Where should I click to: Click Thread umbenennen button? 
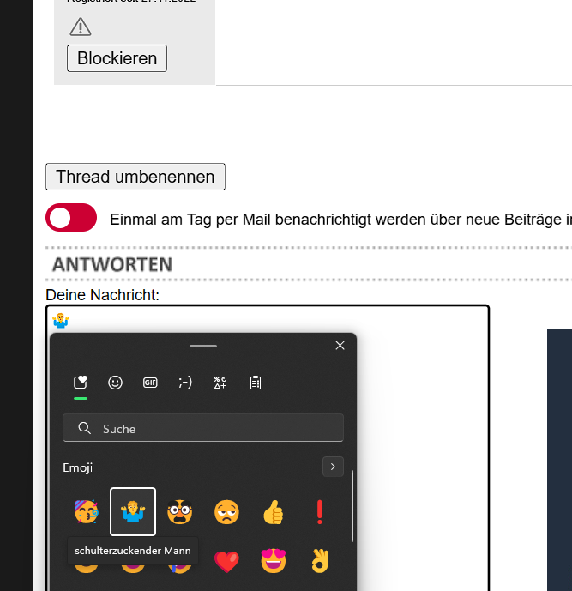tap(135, 177)
